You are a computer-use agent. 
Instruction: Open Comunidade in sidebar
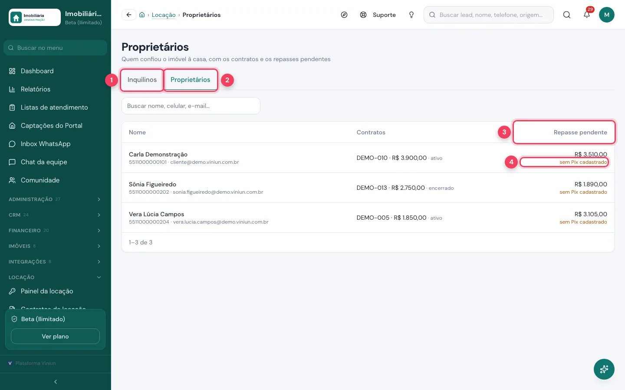56,180
